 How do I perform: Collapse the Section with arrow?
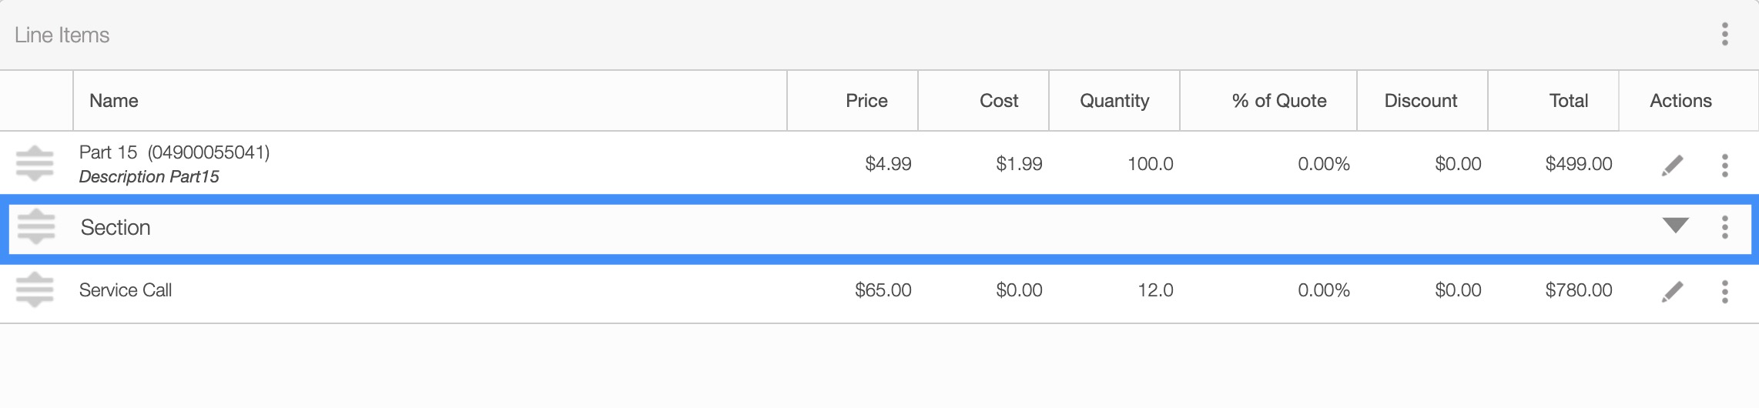[1675, 226]
